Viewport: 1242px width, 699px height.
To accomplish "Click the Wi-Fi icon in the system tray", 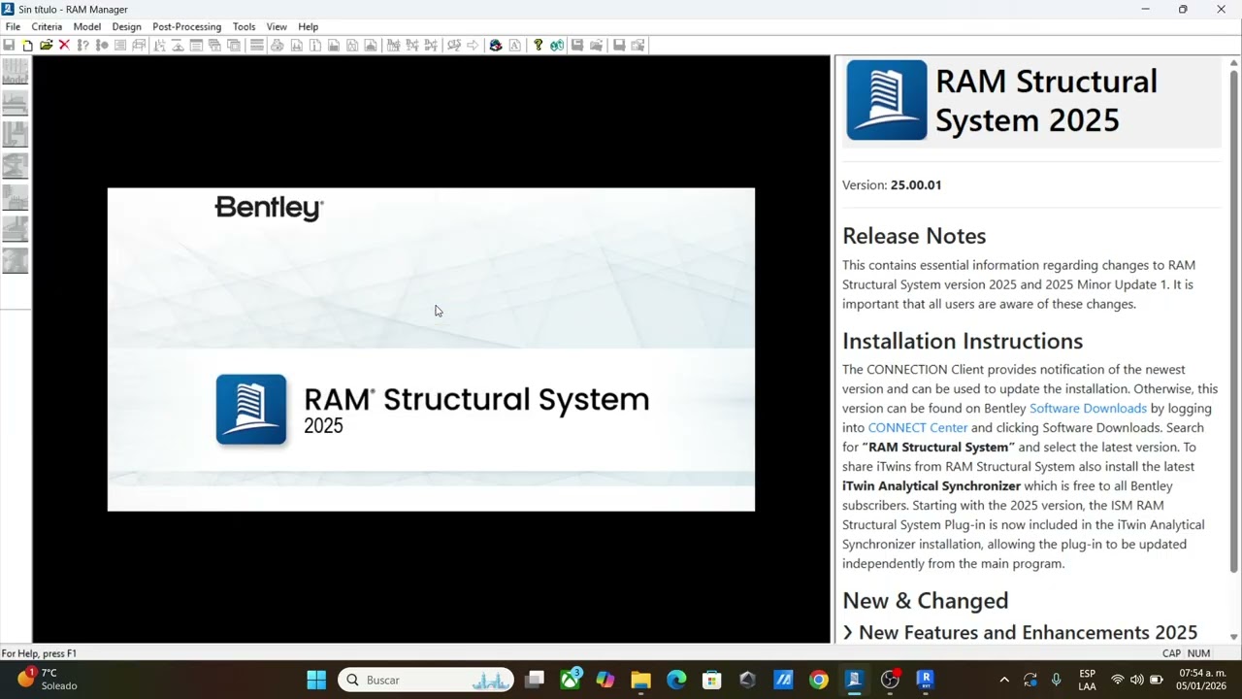I will (x=1118, y=680).
